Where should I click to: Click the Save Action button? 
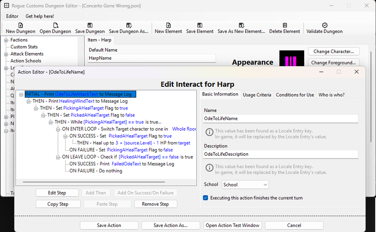point(109,225)
